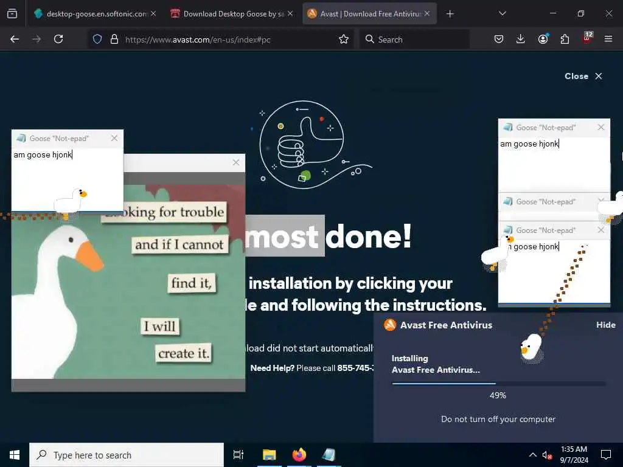The height and width of the screenshot is (467, 623).
Task: Go back with the browser back arrow
Action: tap(15, 39)
